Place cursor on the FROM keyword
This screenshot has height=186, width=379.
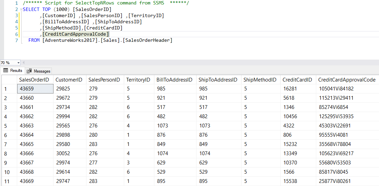(x=34, y=40)
